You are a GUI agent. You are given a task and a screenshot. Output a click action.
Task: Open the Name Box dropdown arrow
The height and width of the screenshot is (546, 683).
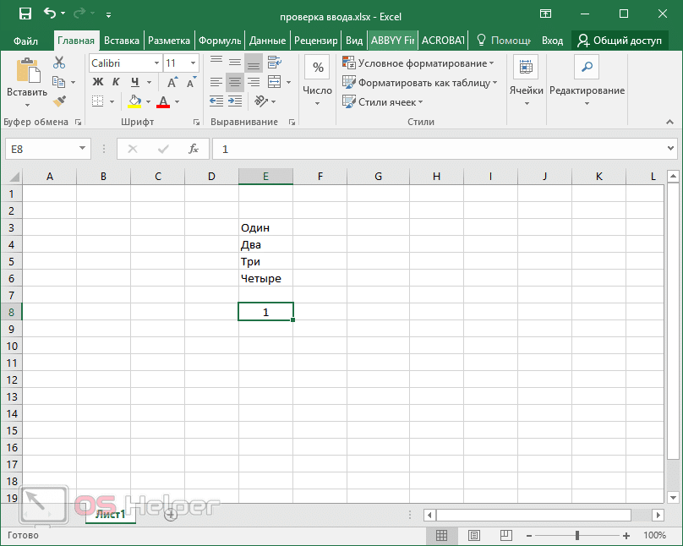click(82, 149)
